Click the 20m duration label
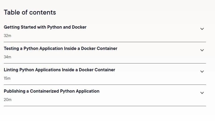 coord(8,100)
